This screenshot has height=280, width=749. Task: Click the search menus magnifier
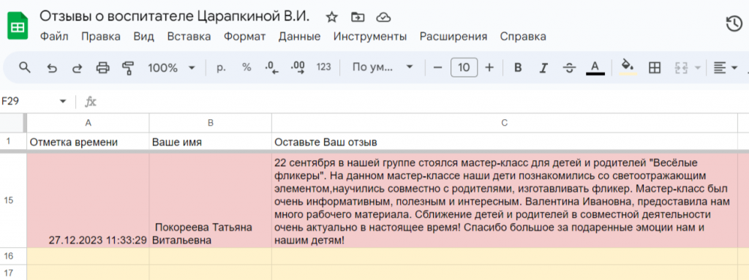[x=25, y=67]
